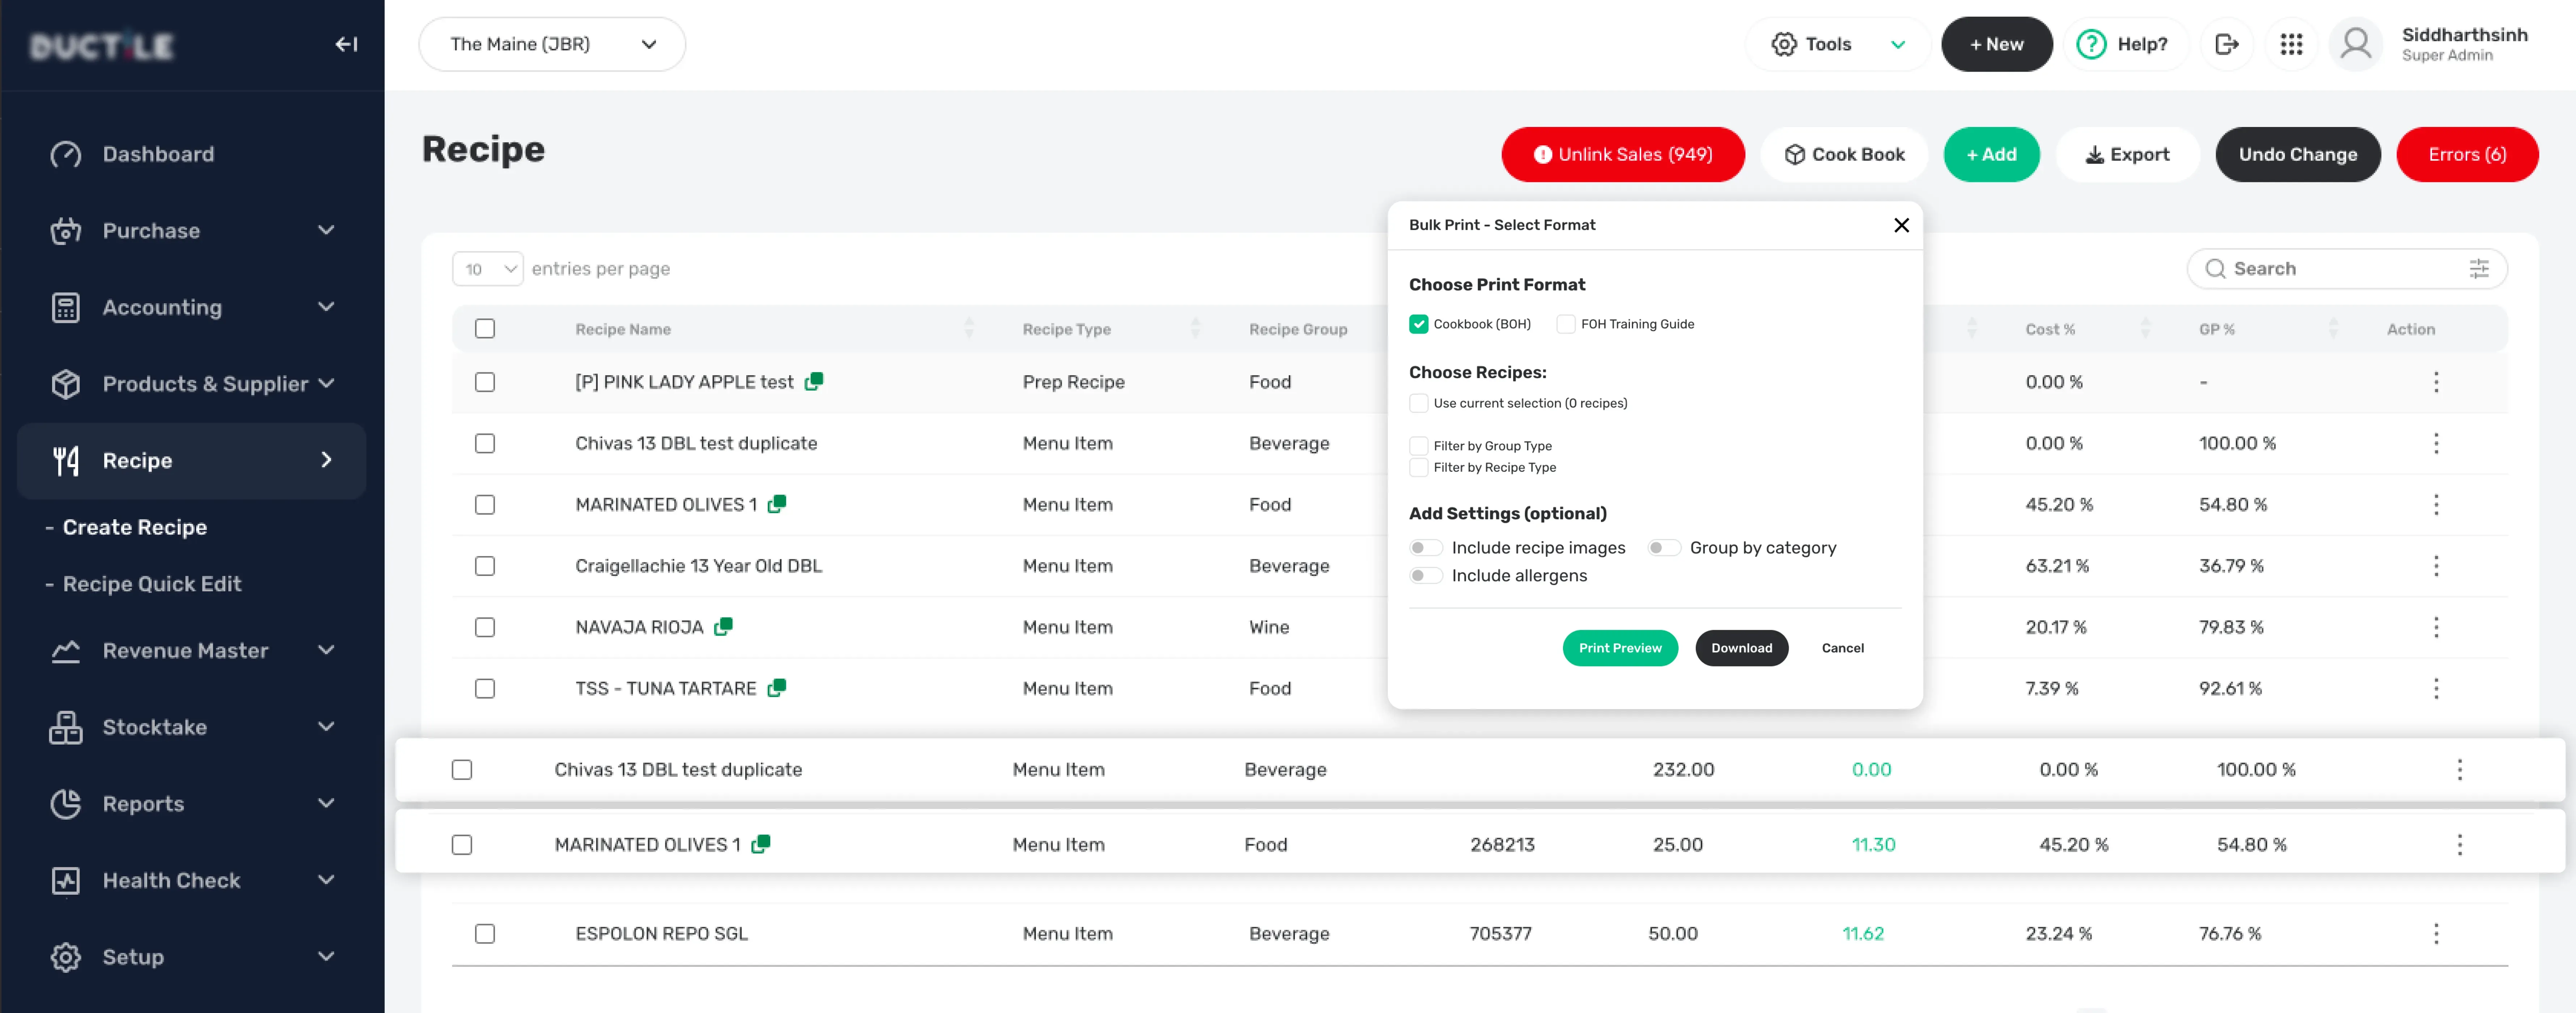The width and height of the screenshot is (2576, 1013).
Task: Click the Export button
Action: pos(2128,154)
